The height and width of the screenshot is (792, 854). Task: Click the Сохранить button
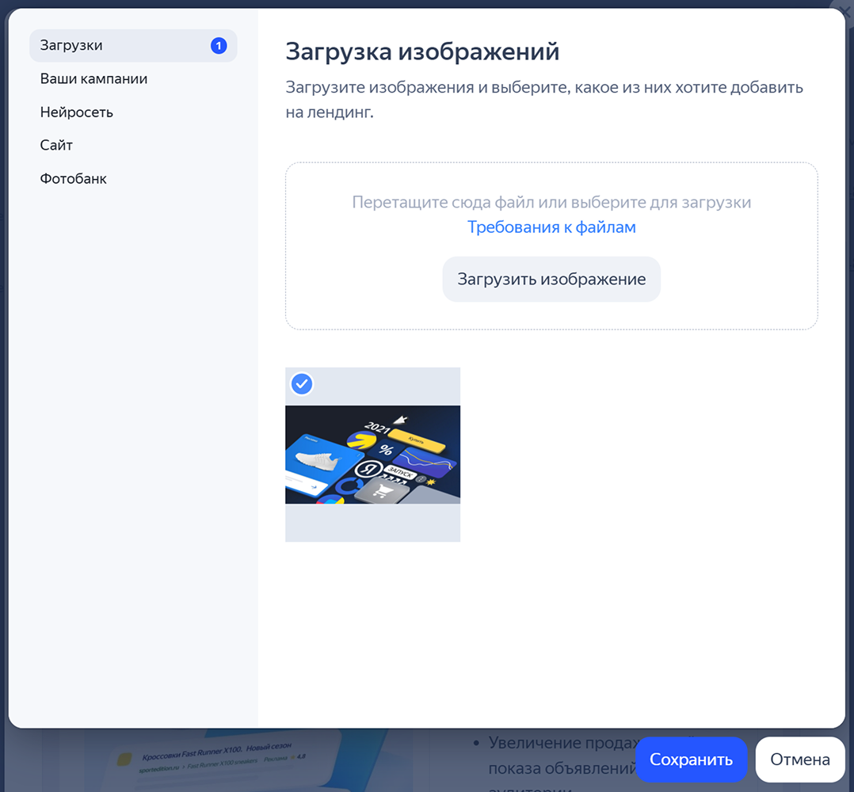coord(691,760)
